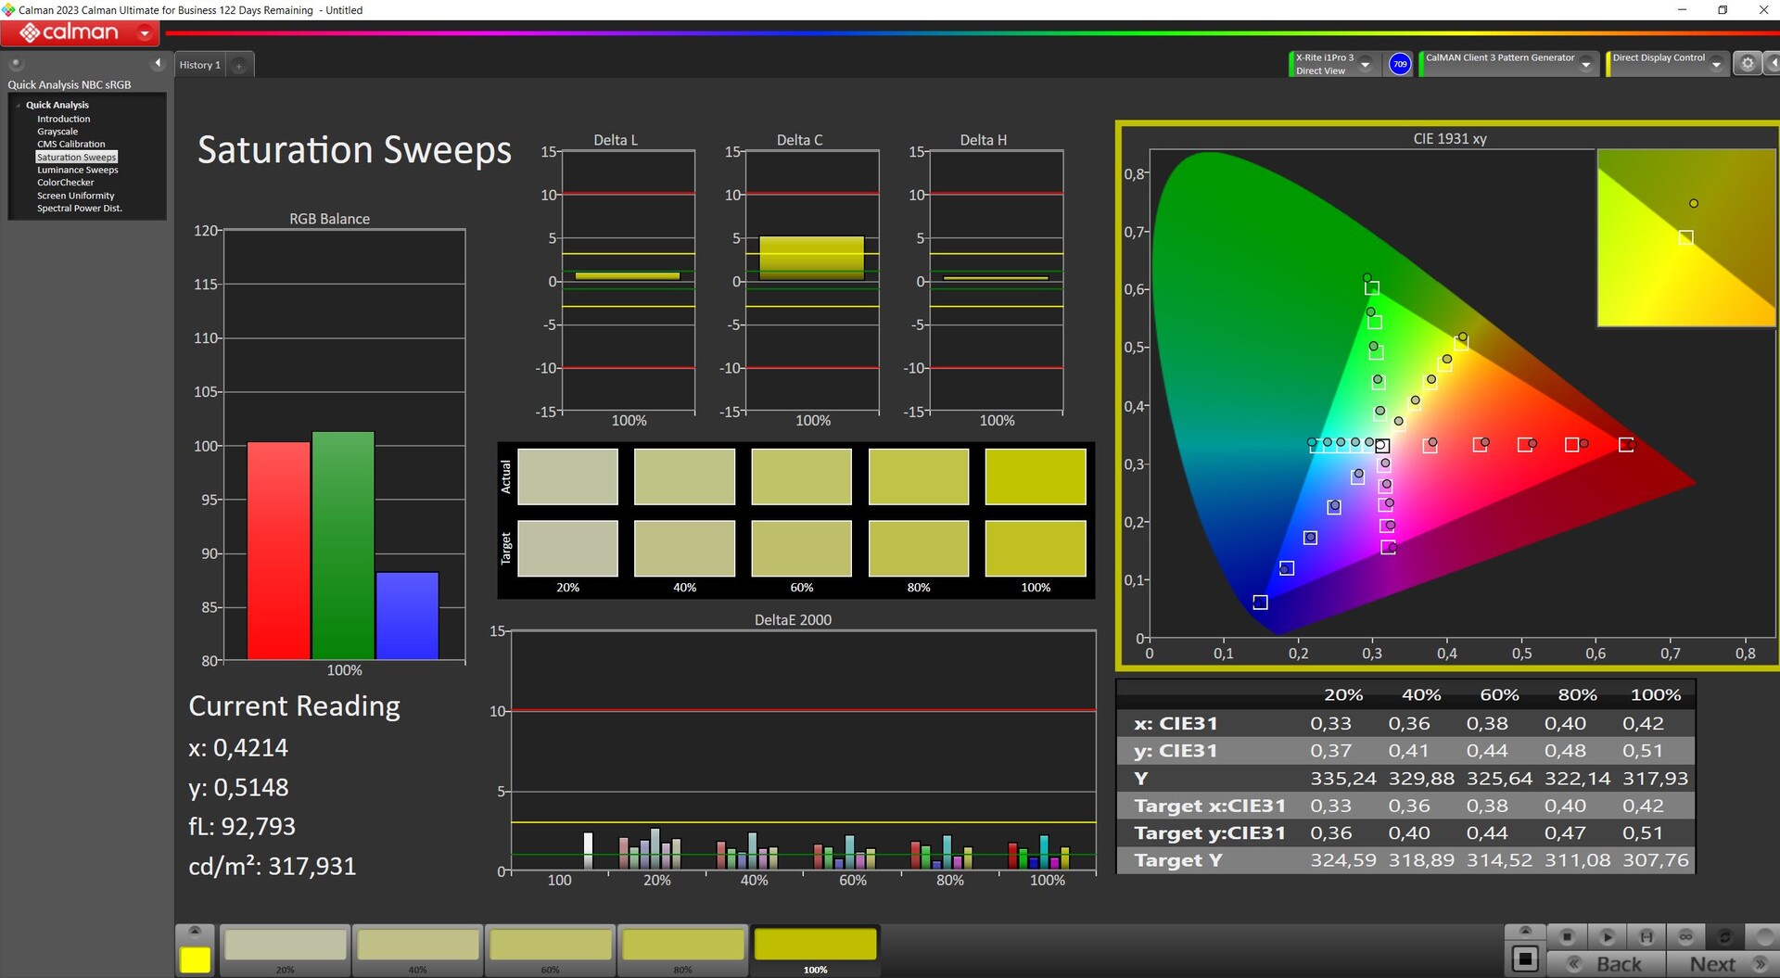Click the 'x: CIE31' row label
The height and width of the screenshot is (978, 1780).
point(1175,724)
